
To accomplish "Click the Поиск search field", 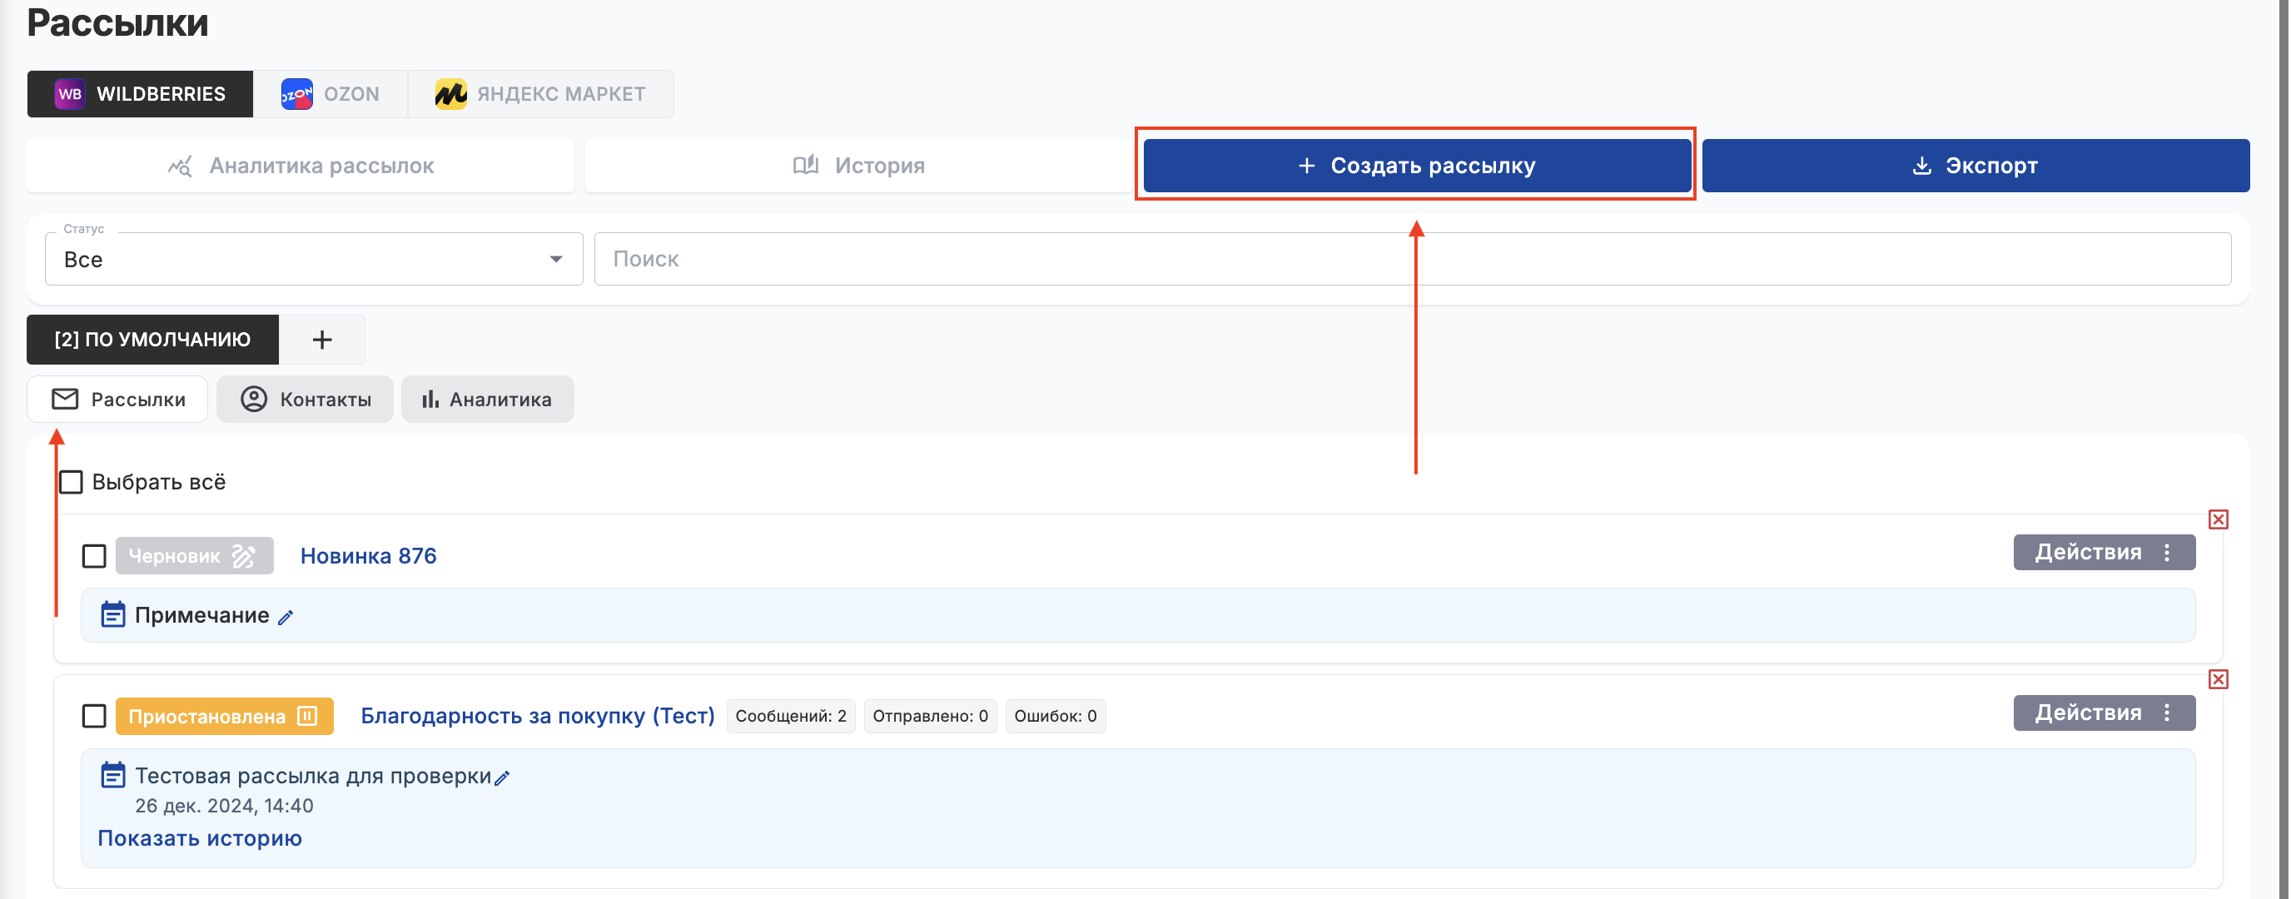I will 1412,259.
